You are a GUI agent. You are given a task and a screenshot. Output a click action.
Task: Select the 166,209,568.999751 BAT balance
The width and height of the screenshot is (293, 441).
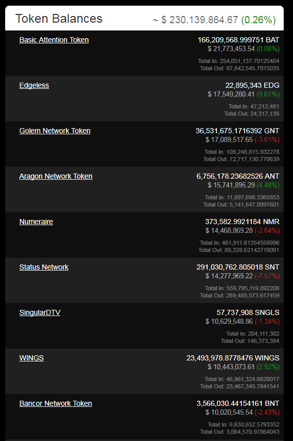pyautogui.click(x=238, y=40)
